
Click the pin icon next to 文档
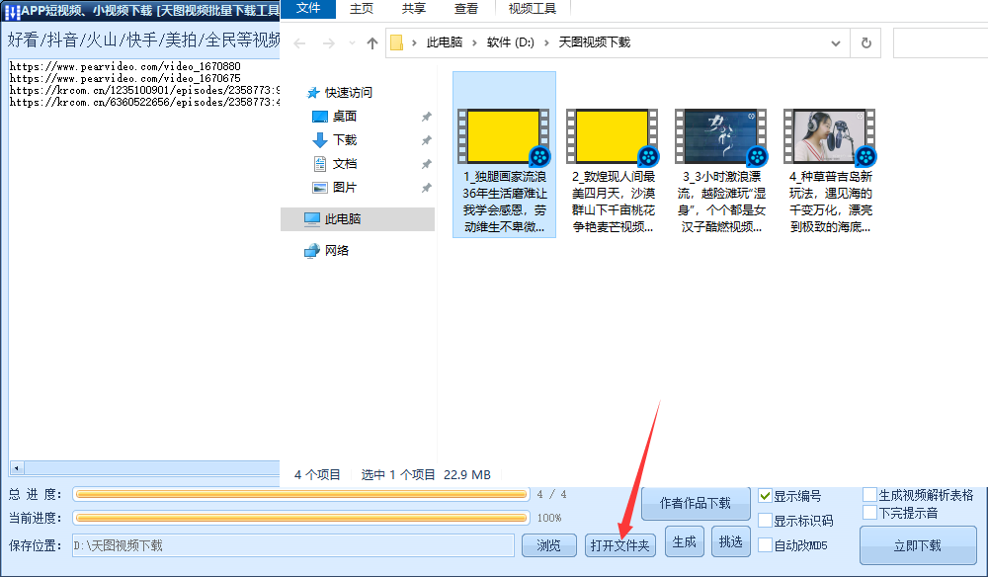point(427,164)
